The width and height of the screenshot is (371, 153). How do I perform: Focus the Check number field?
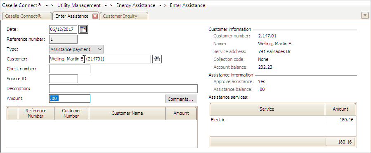click(x=70, y=69)
